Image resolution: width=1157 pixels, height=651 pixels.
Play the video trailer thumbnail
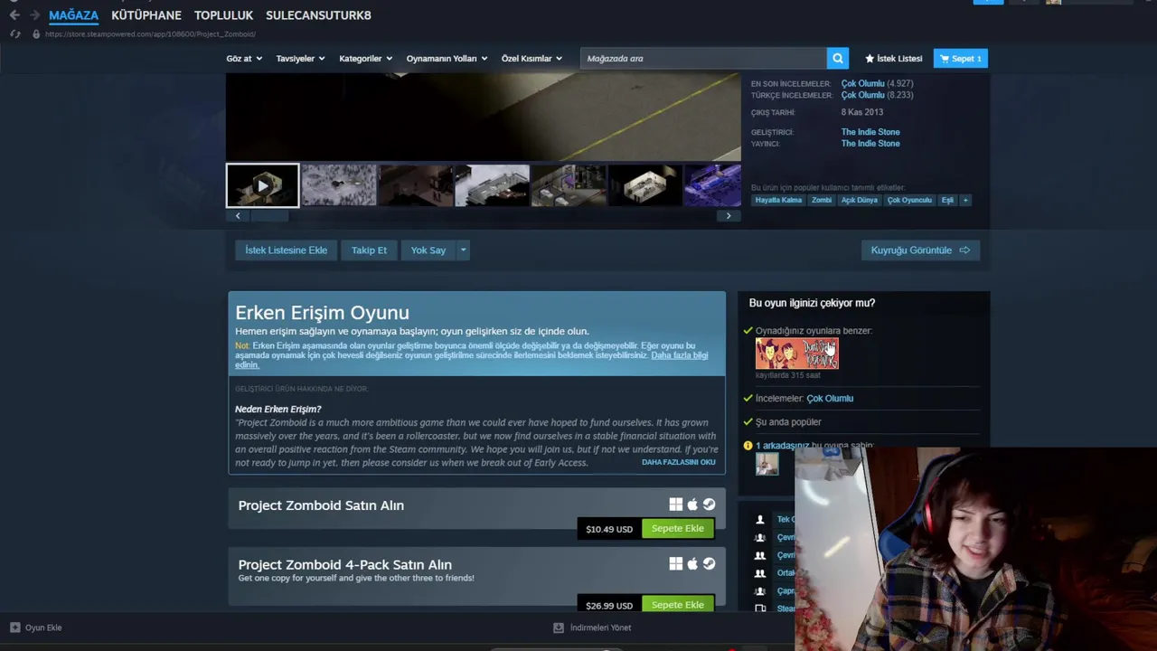click(262, 185)
